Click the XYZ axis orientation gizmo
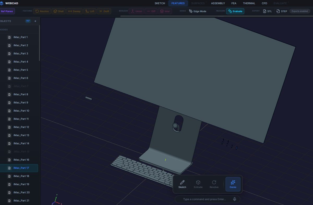The height and width of the screenshot is (205, 313). (x=56, y=199)
